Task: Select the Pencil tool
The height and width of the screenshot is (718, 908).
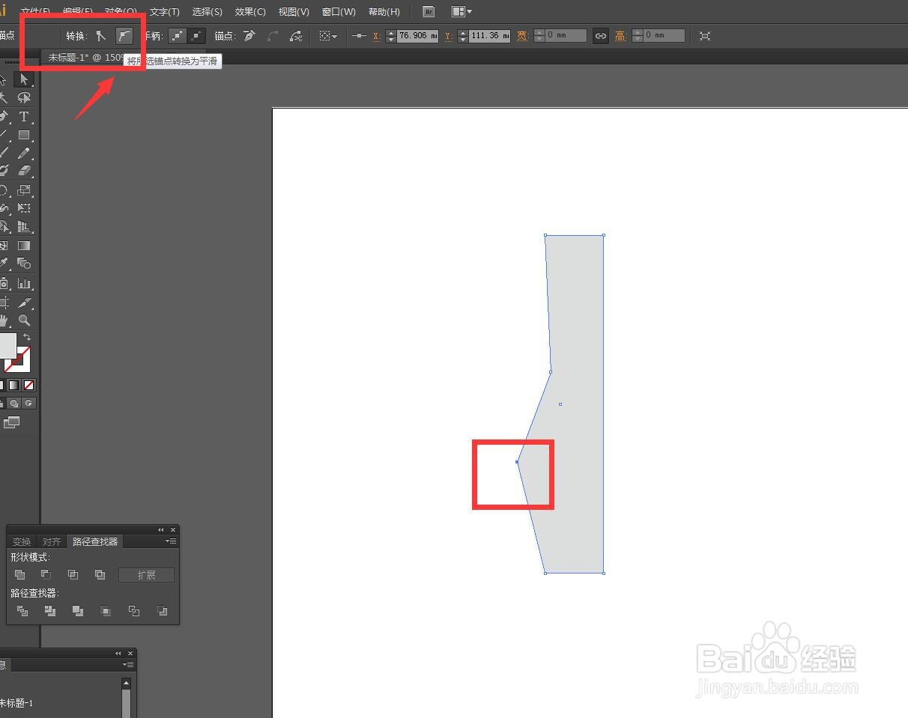Action: pyautogui.click(x=24, y=153)
